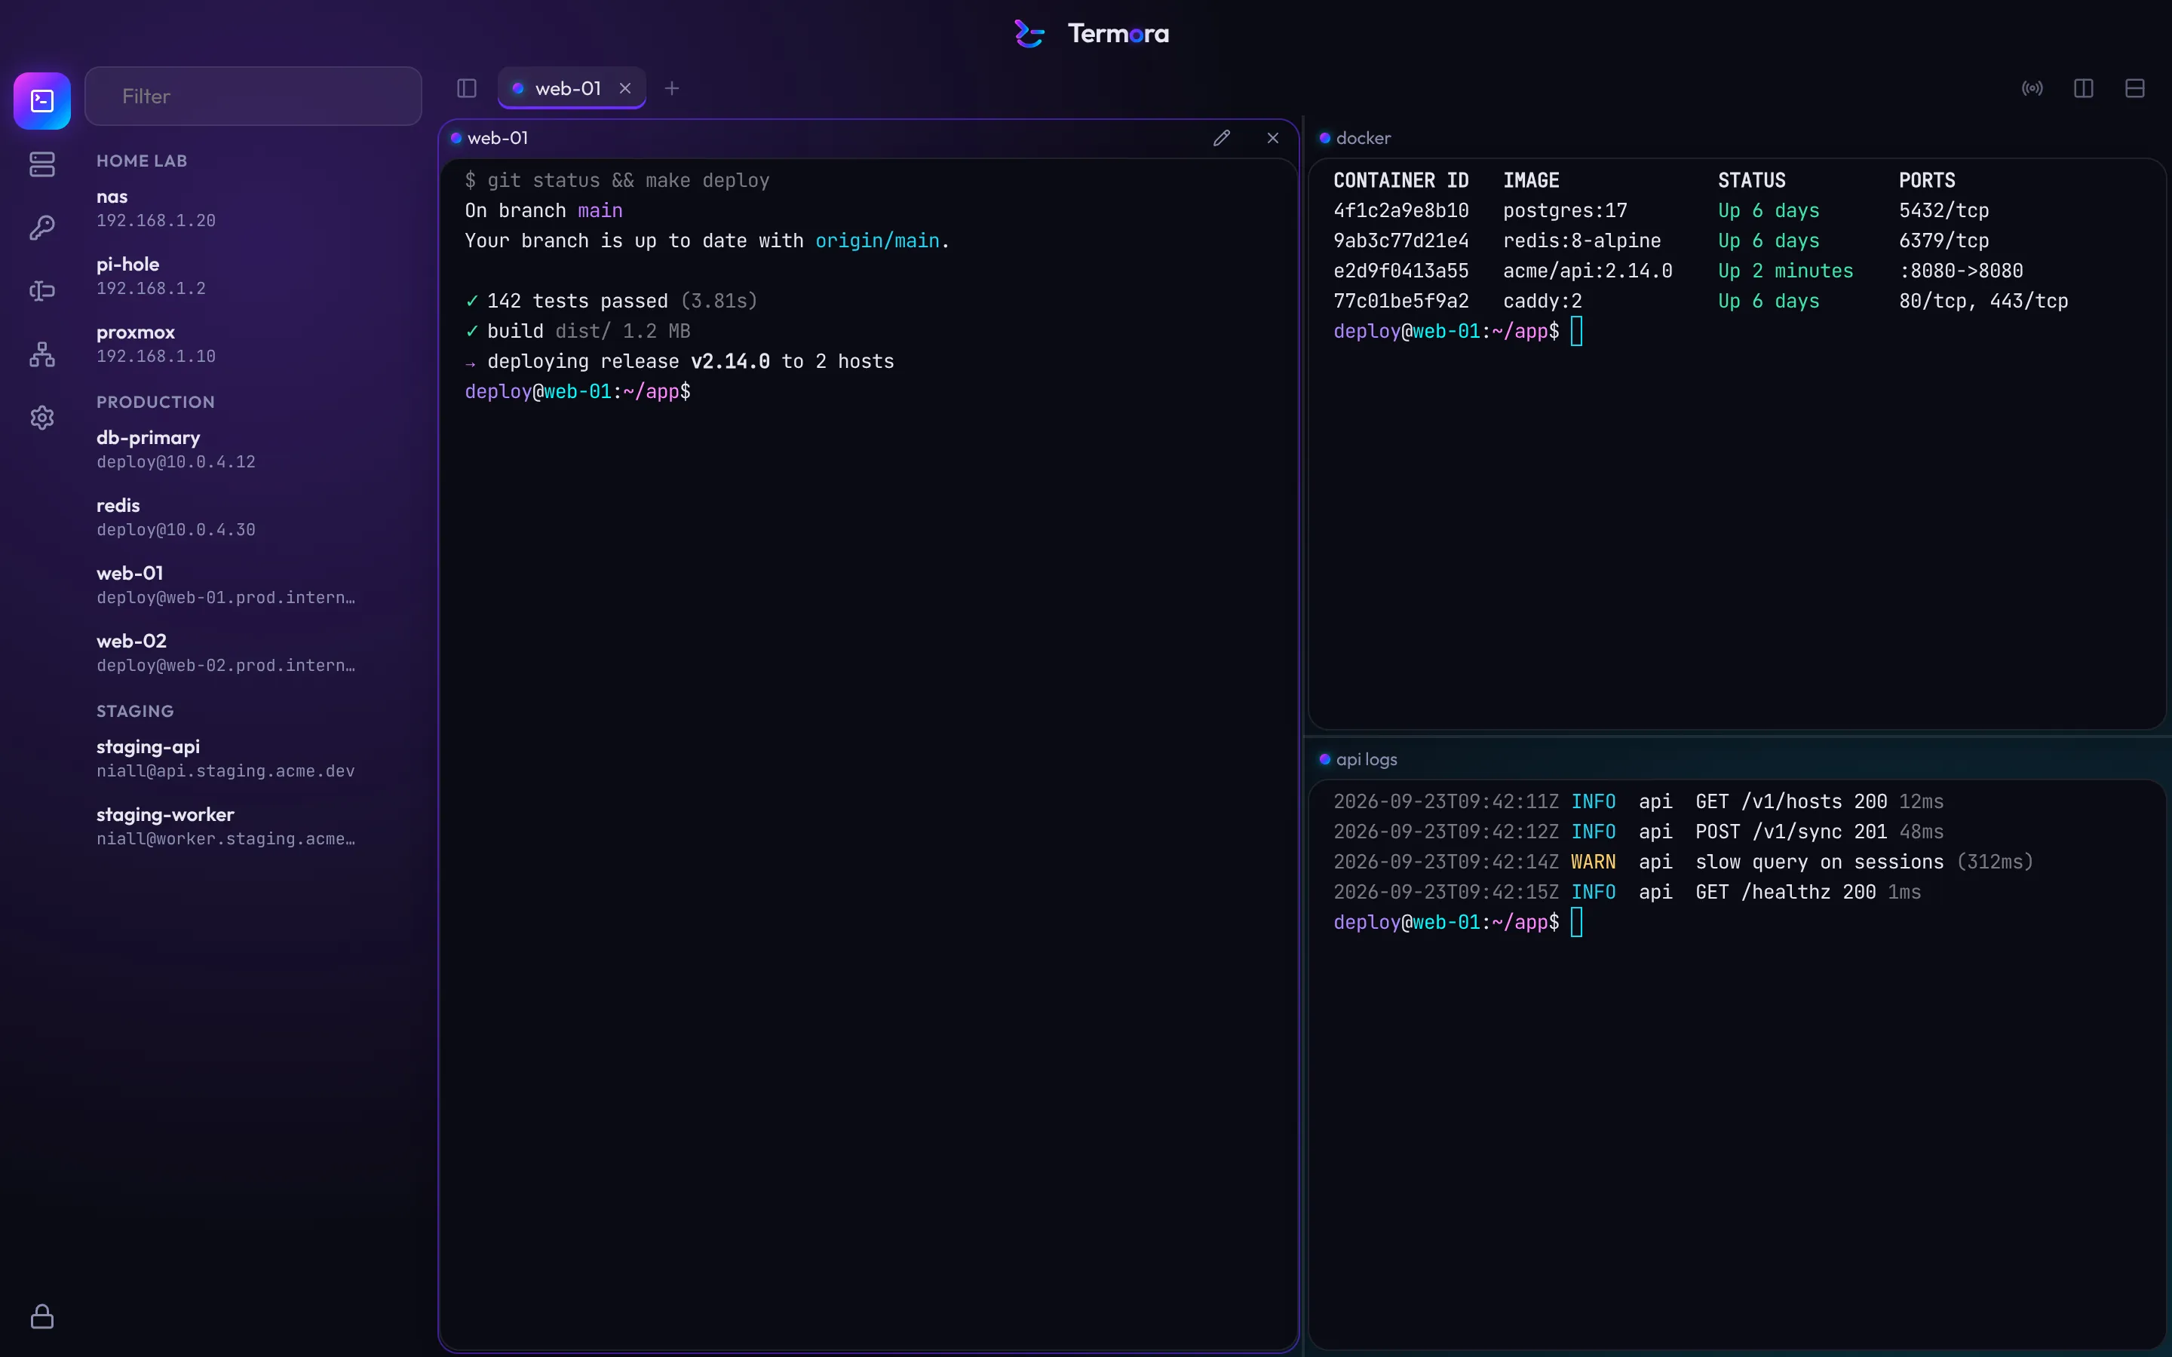
Task: Click the 'Up 2 minutes' status
Action: coord(1785,271)
